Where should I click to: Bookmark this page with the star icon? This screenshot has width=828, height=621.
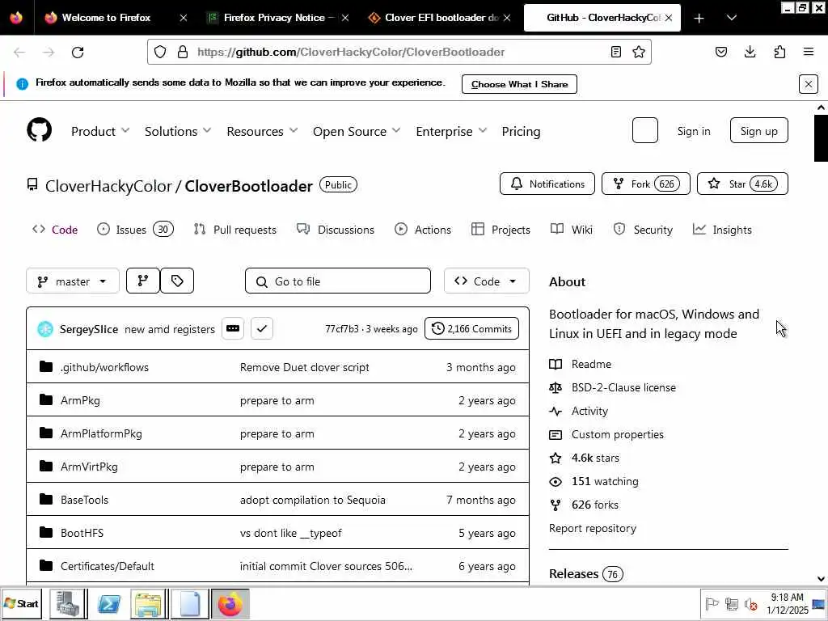point(639,52)
